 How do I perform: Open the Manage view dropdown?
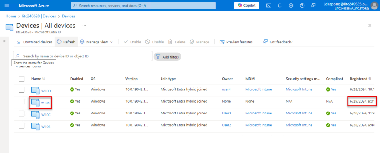[96, 42]
